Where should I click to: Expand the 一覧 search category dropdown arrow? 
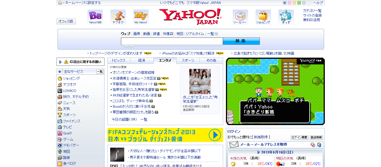(x=216, y=34)
